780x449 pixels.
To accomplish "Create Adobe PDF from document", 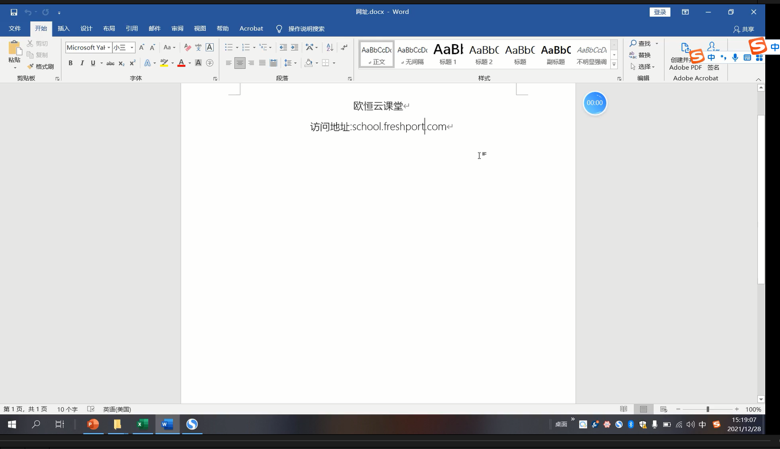I will coord(685,56).
